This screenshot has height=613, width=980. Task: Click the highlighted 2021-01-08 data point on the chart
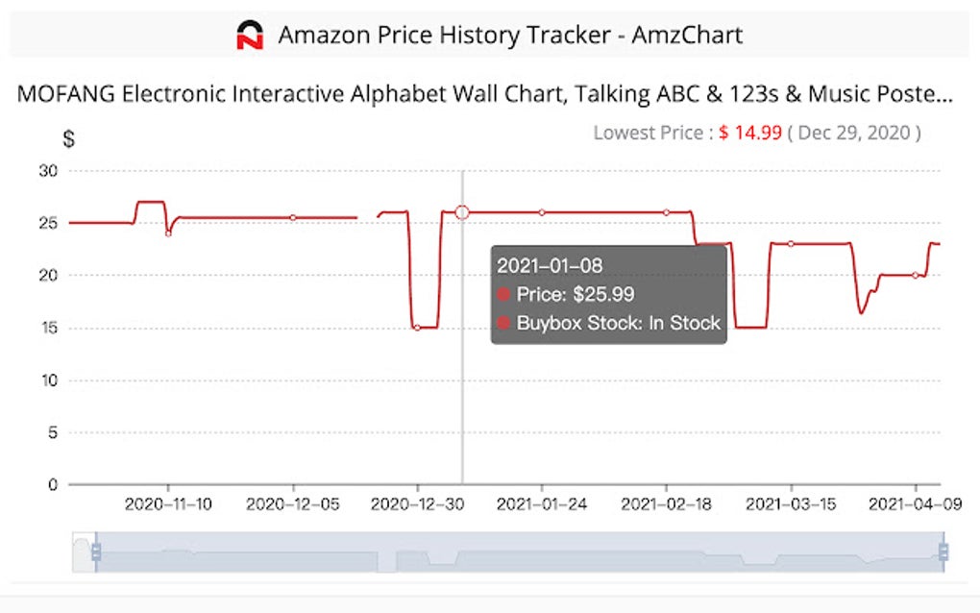pos(462,211)
